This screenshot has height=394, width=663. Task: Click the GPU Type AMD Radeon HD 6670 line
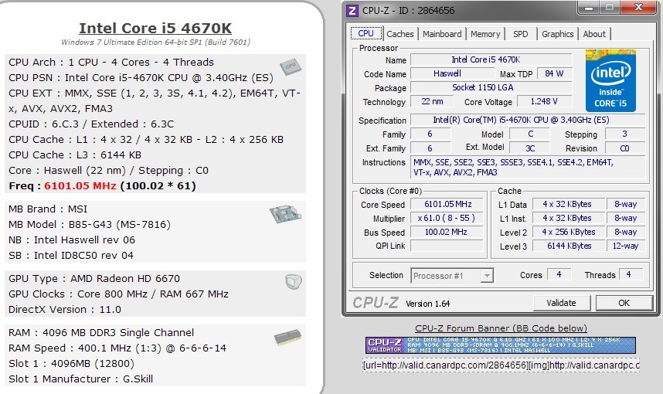94,279
